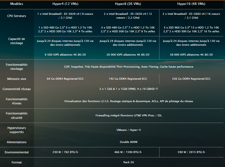Click the 'Format' row label
The height and width of the screenshot is (167, 225).
pos(17,162)
